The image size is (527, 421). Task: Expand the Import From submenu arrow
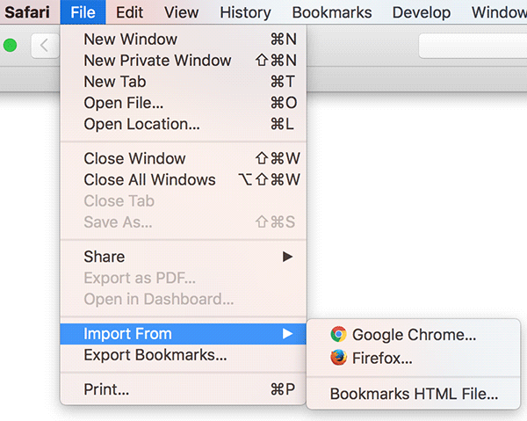point(287,334)
